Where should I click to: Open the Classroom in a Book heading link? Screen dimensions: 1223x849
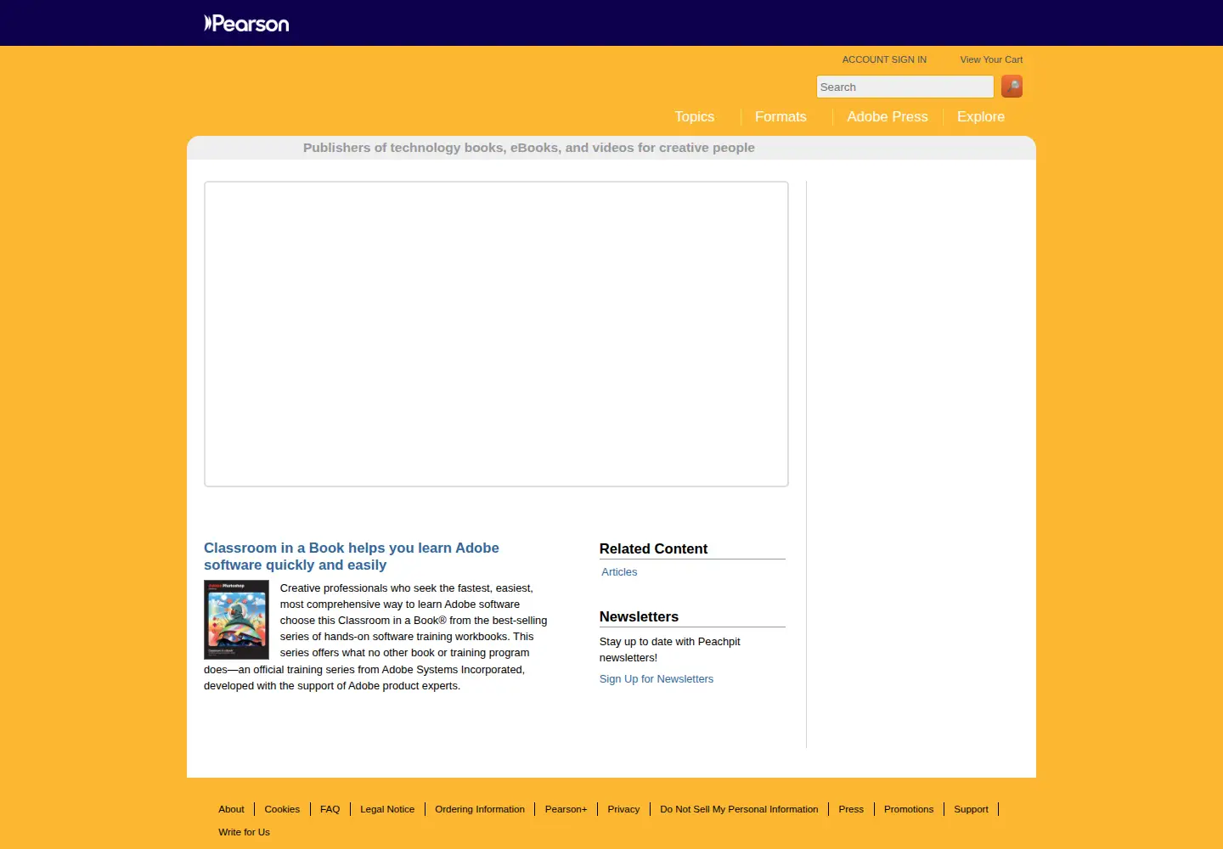pos(352,556)
